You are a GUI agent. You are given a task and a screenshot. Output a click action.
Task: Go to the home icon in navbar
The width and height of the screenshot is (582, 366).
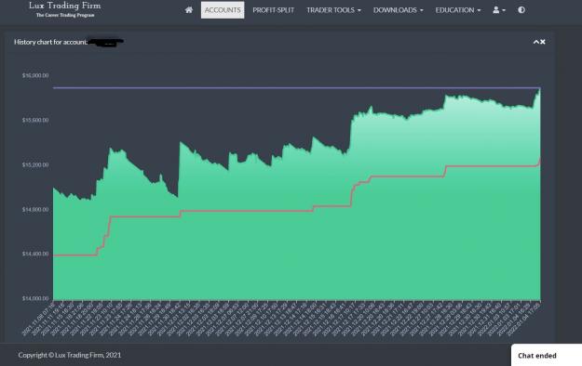point(188,10)
